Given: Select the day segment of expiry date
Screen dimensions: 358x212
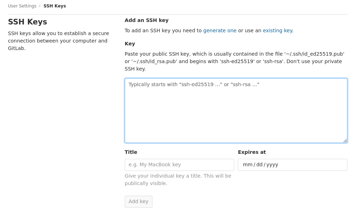Looking at the screenshot, I should [x=259, y=165].
